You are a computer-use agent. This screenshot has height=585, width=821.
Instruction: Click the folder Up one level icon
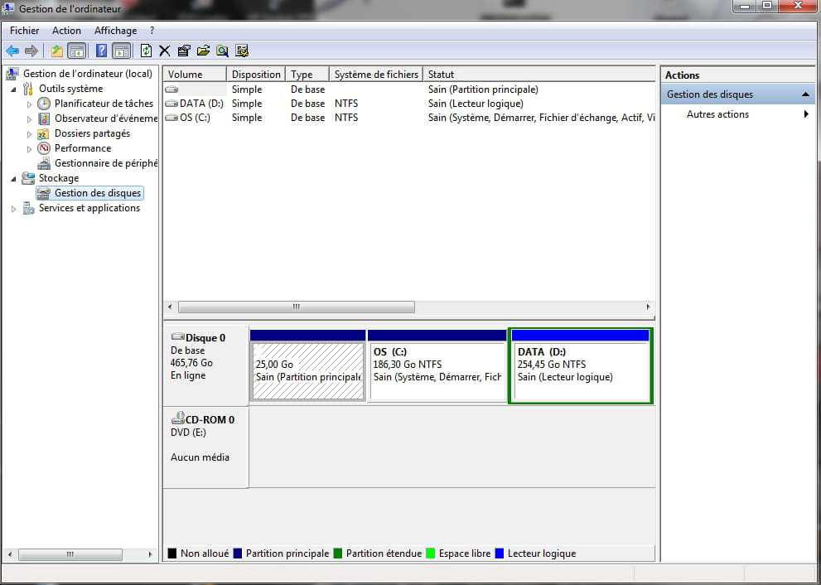click(56, 51)
